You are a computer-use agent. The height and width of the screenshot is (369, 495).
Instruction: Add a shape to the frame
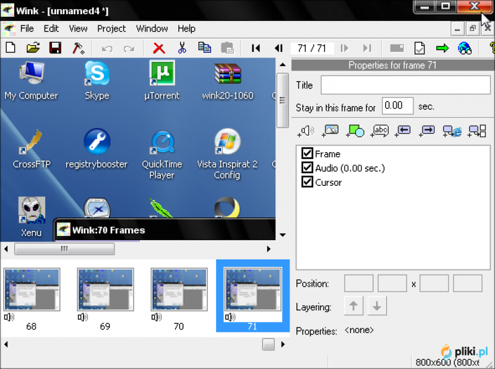[x=355, y=131]
